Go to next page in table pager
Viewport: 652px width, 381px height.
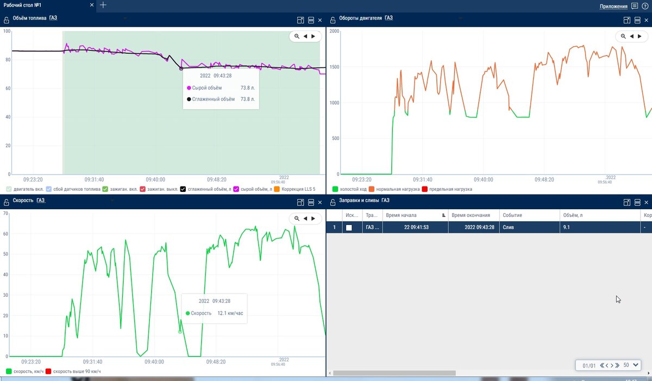tap(612, 365)
